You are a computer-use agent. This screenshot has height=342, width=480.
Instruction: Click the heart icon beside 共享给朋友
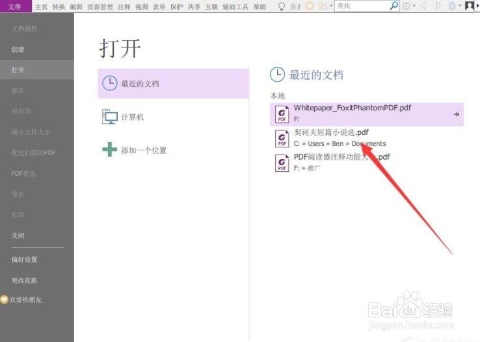pyautogui.click(x=5, y=300)
